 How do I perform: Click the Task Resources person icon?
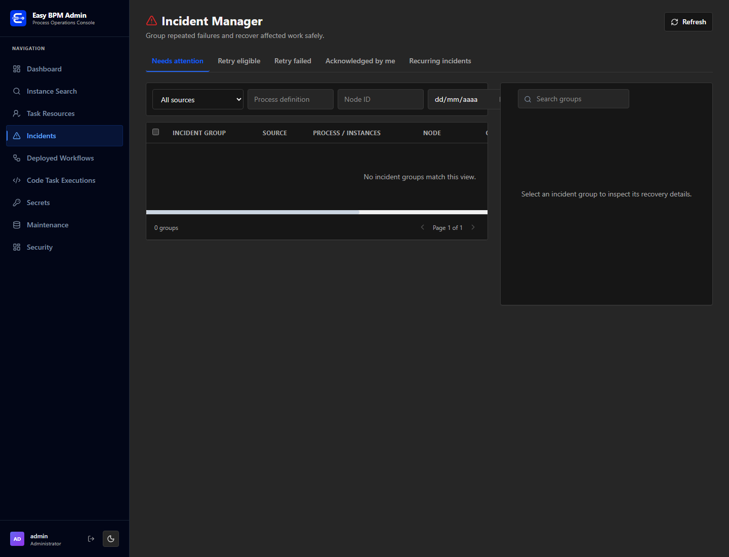point(17,113)
